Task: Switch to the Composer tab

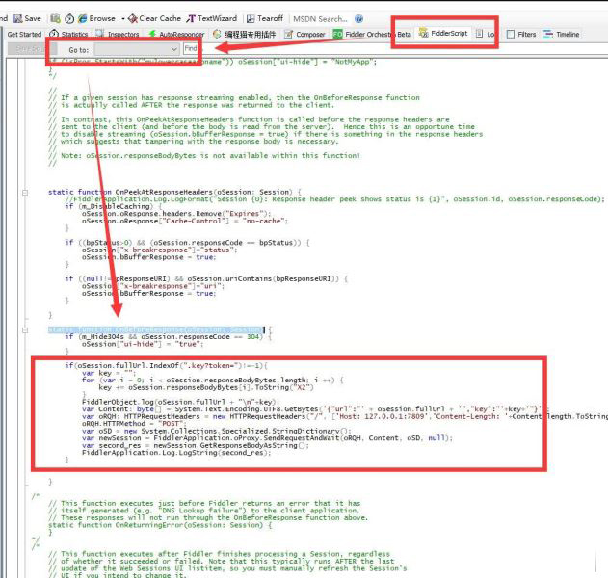Action: point(304,34)
